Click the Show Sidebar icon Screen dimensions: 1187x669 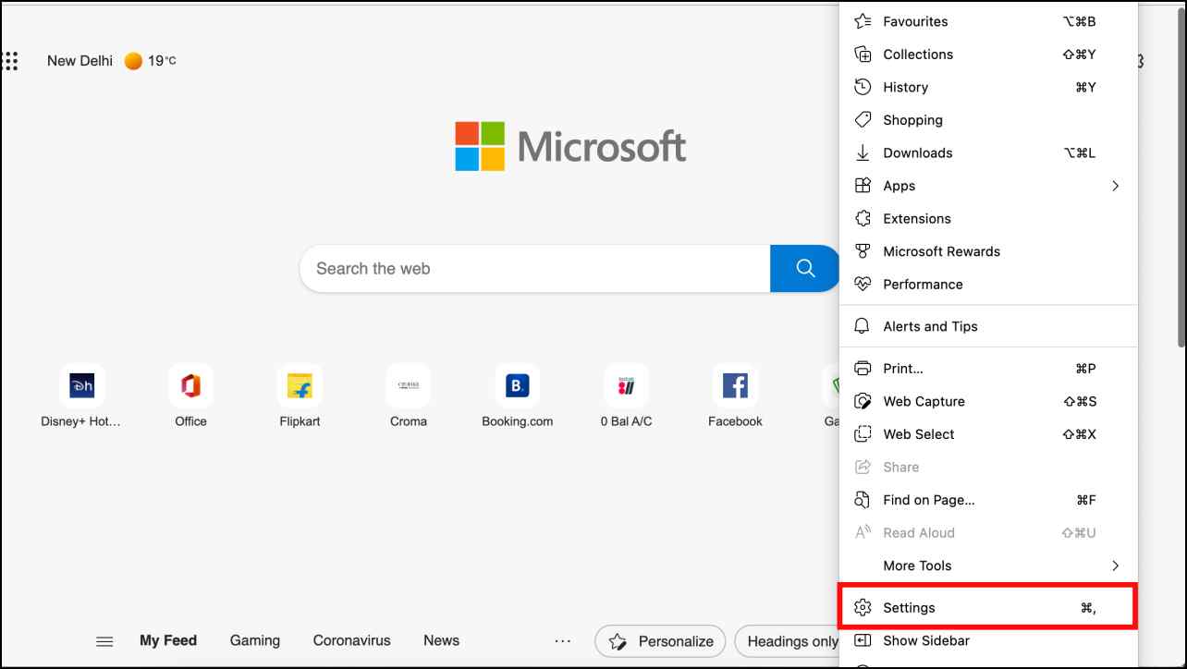pyautogui.click(x=863, y=640)
